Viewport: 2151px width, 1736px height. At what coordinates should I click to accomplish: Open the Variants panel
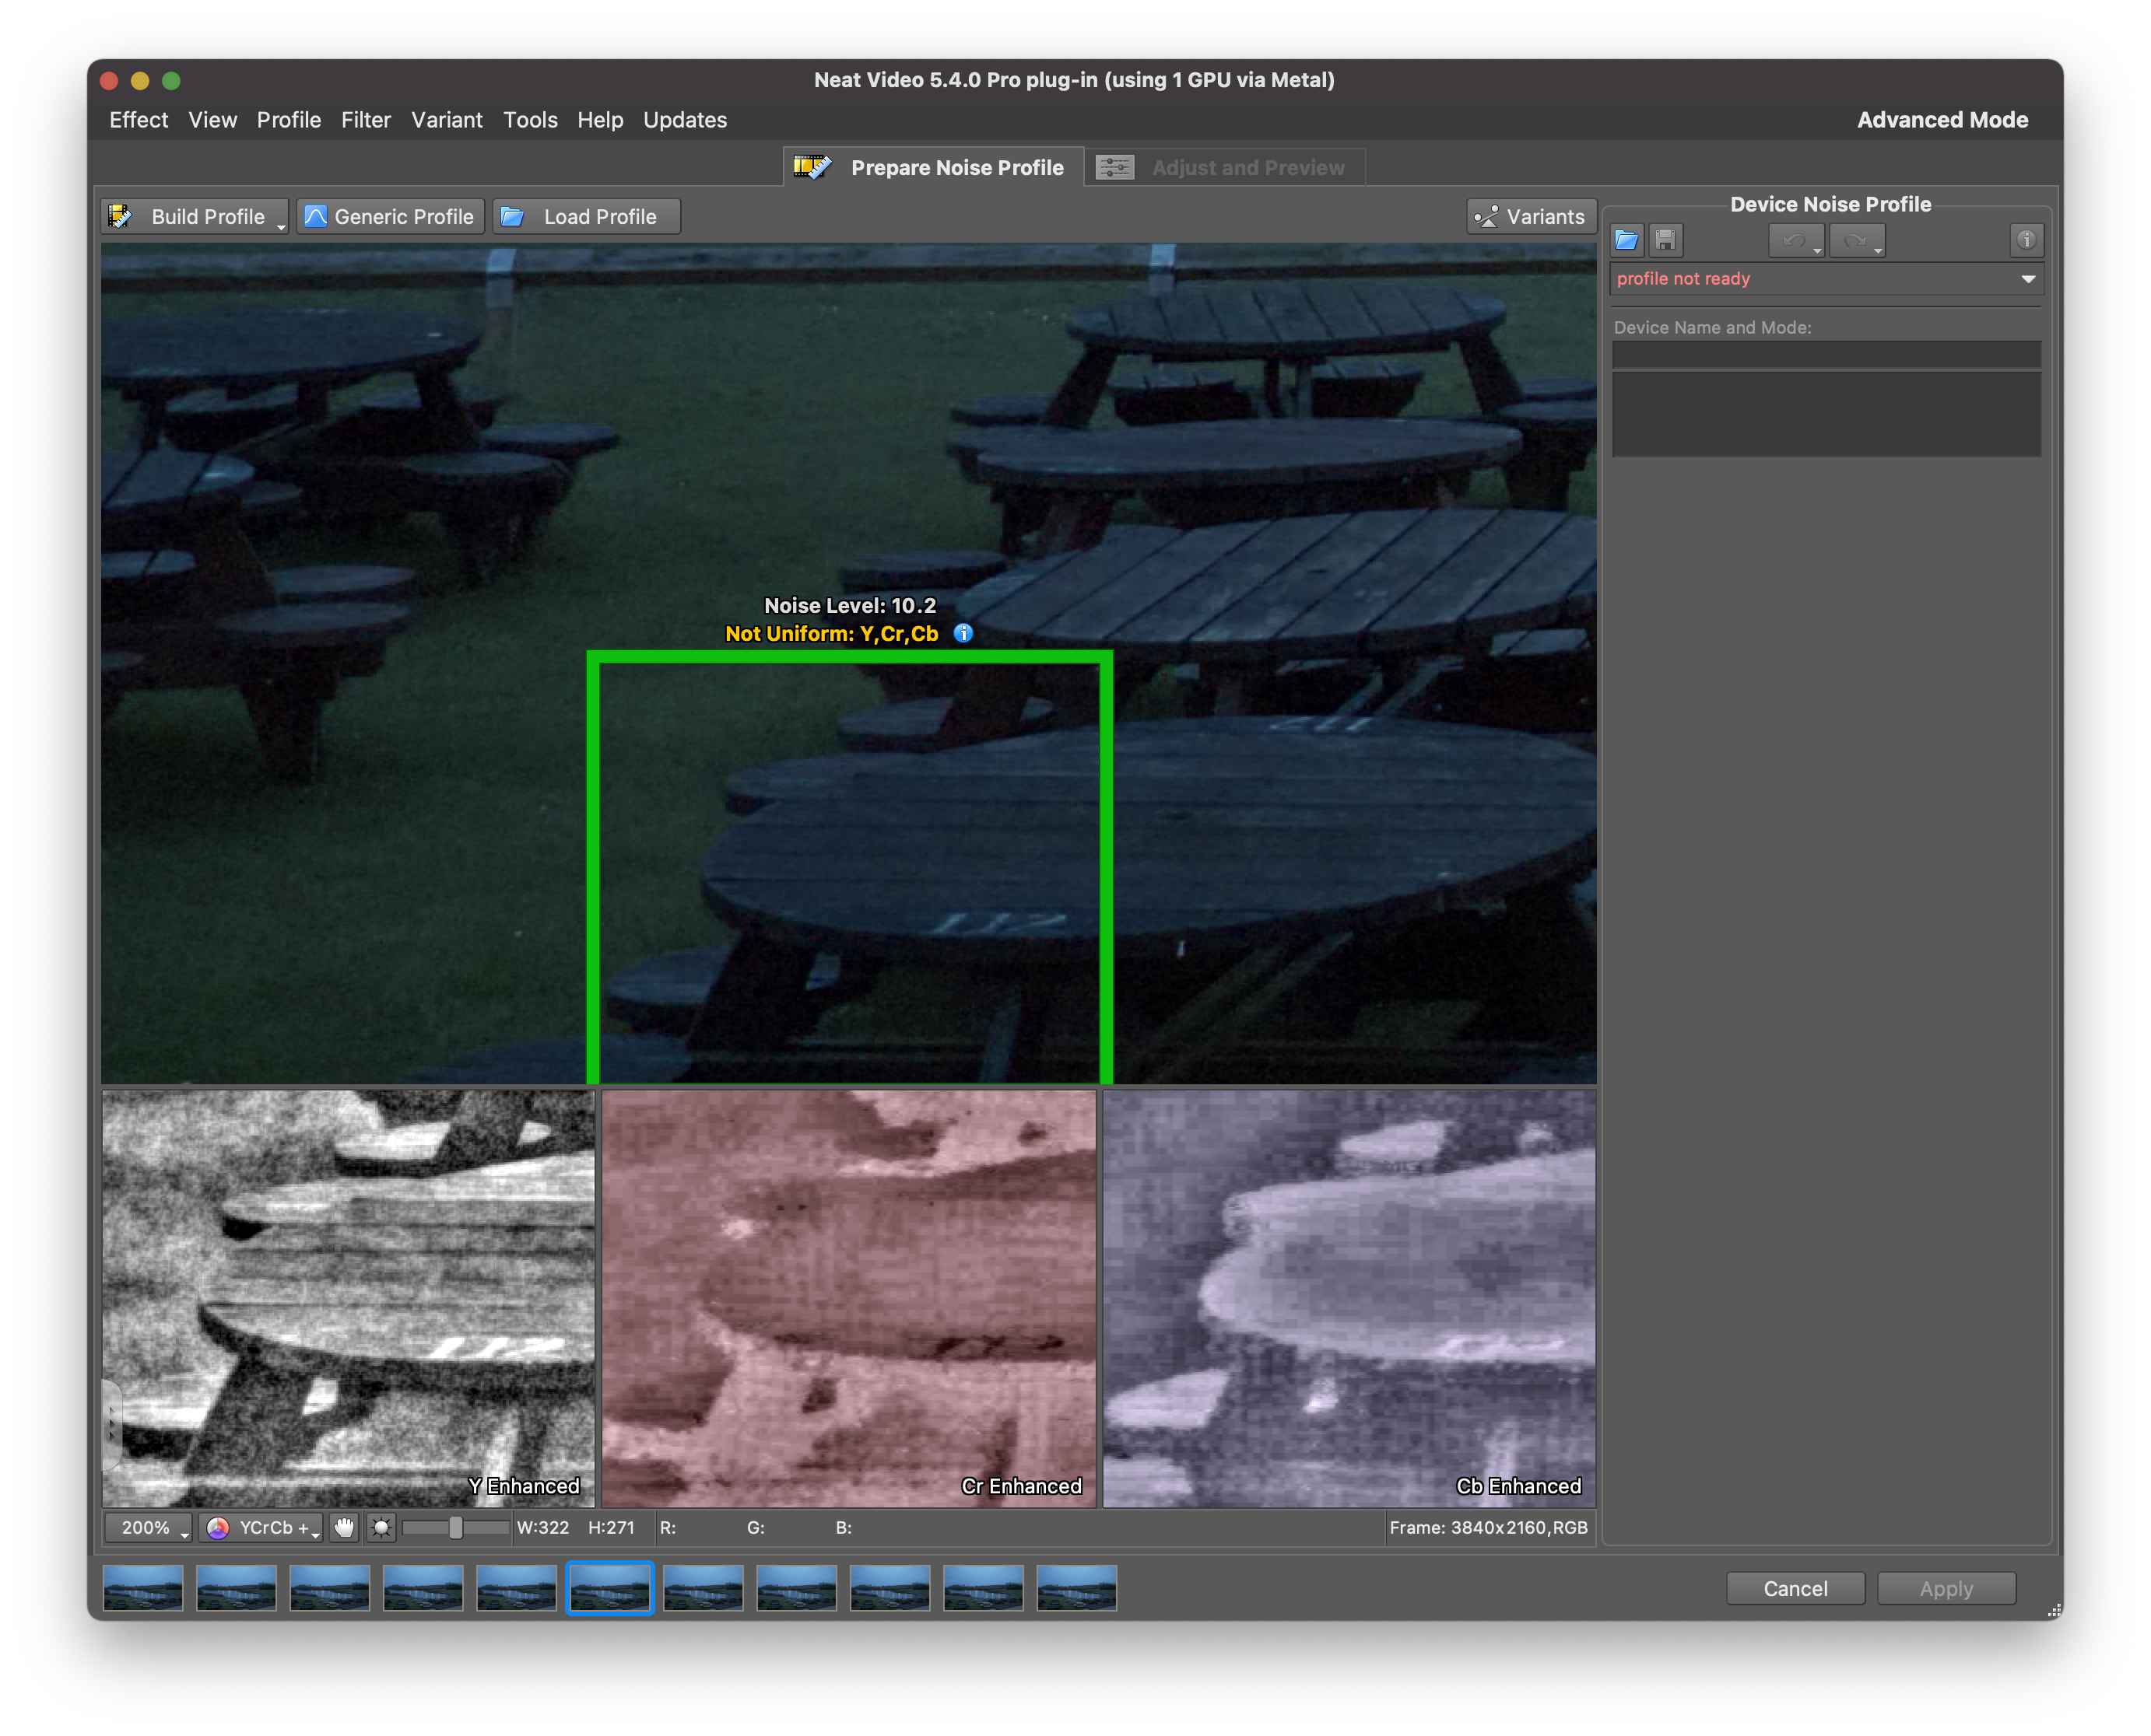tap(1531, 217)
